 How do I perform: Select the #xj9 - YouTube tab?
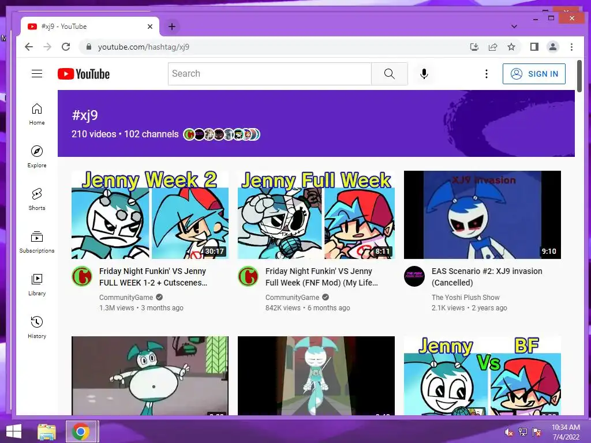coord(89,27)
